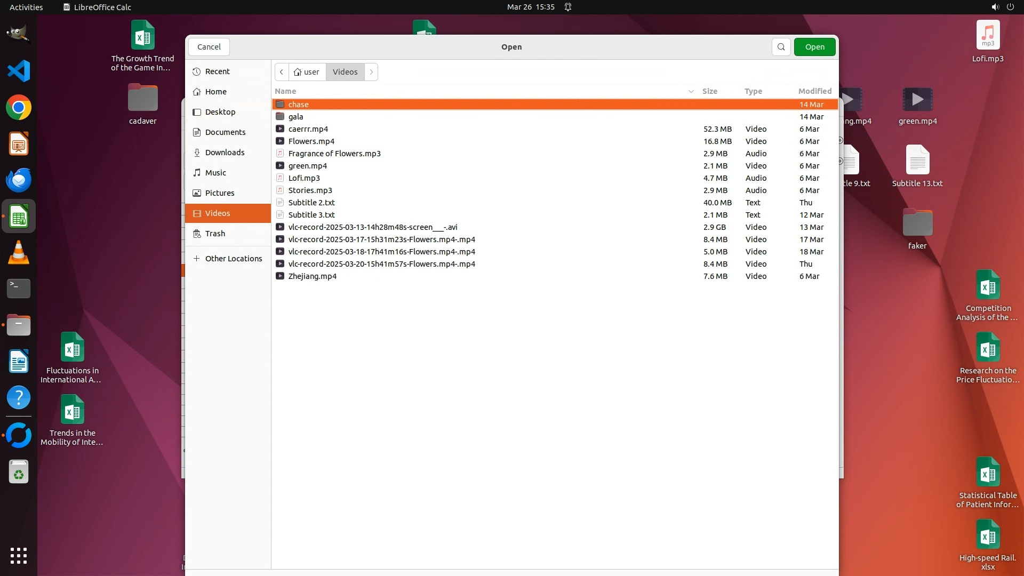
Task: Click the back chevron in path bar
Action: 282,72
